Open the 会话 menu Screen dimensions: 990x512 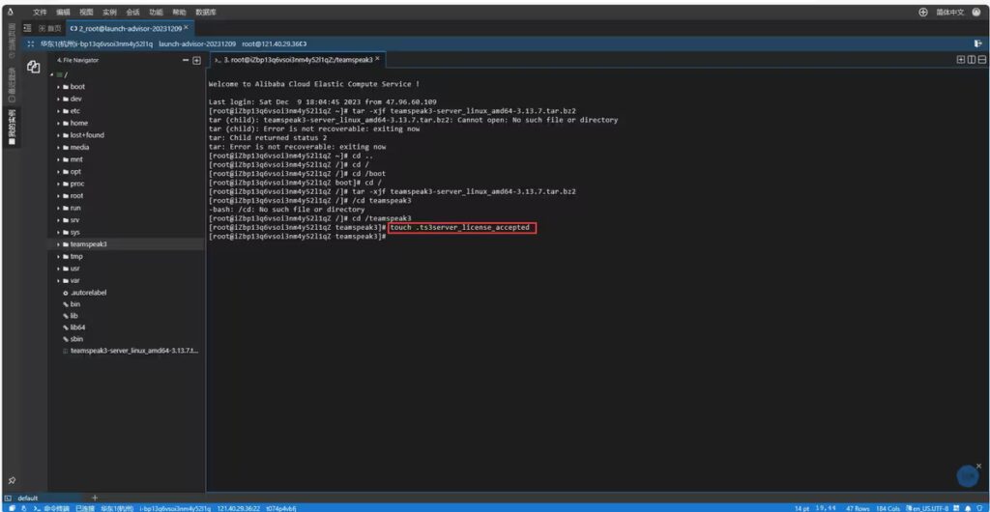(x=132, y=12)
